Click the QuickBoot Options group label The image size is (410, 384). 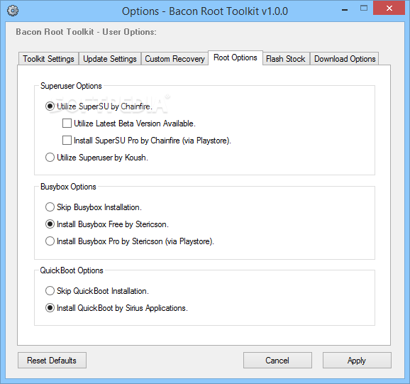point(72,270)
